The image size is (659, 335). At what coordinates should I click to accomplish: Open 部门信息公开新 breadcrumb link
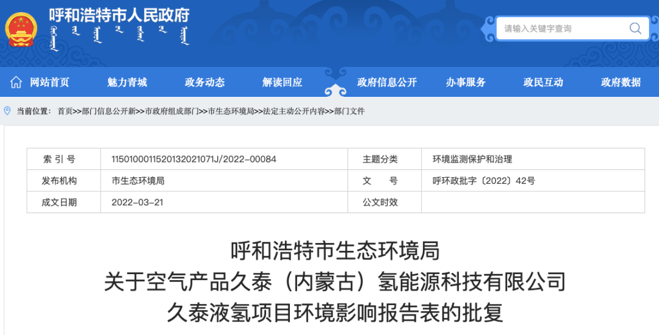[109, 111]
